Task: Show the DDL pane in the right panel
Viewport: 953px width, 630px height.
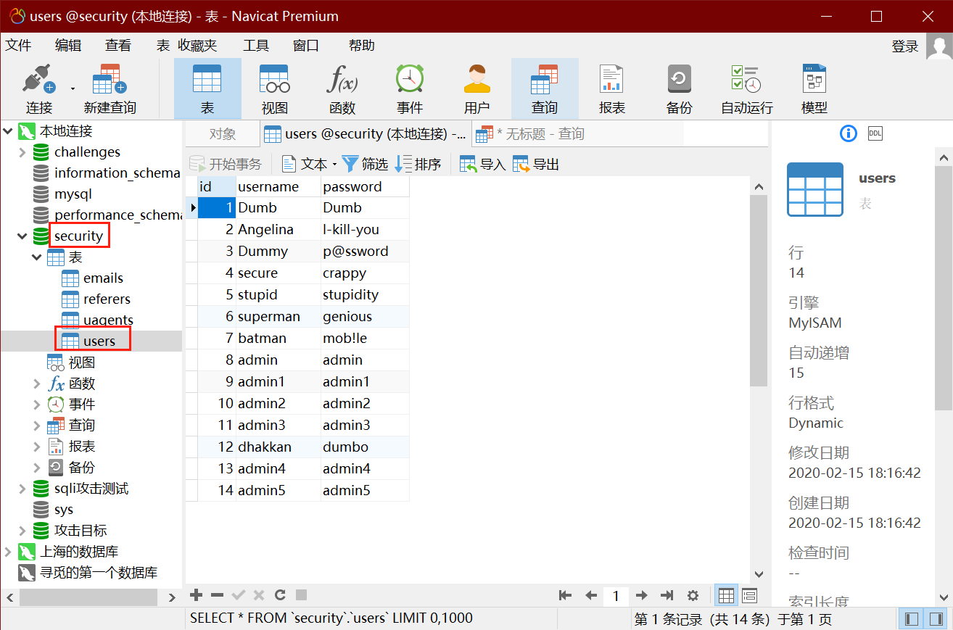Action: click(x=875, y=133)
